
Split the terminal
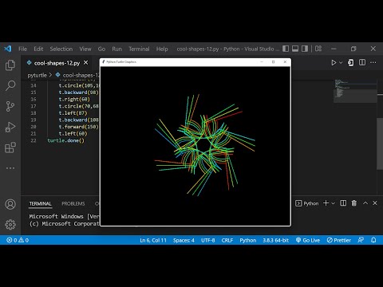[x=343, y=203]
